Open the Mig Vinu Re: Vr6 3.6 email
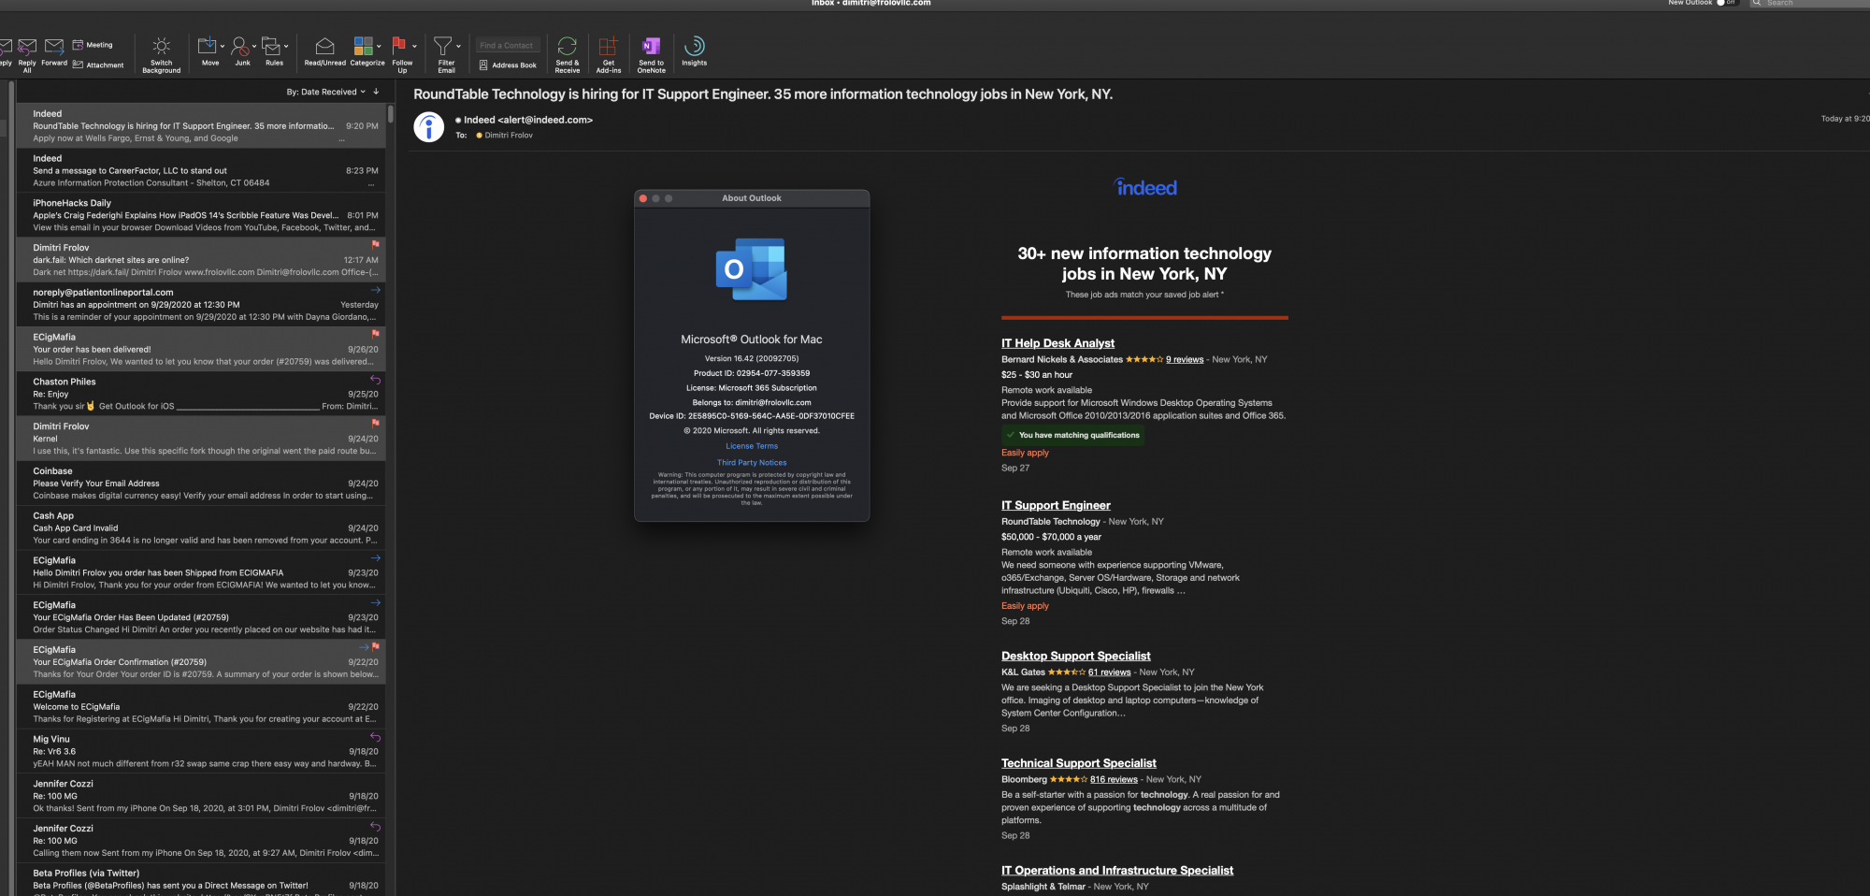 (x=201, y=751)
